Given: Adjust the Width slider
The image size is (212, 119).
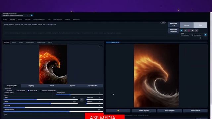Looking at the screenshot, I should [40, 99].
